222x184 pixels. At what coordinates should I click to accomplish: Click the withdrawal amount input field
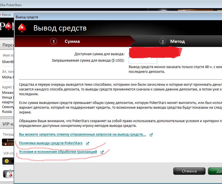[143, 60]
